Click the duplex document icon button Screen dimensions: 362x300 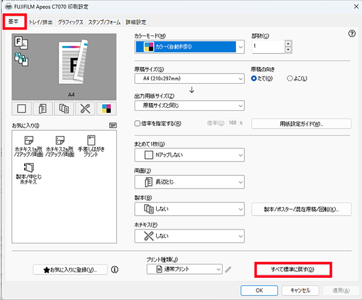click(x=43, y=108)
